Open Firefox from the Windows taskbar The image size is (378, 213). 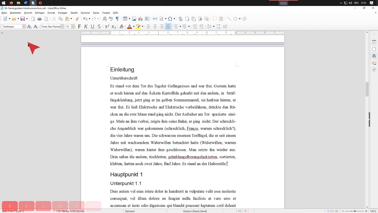[x=11, y=3]
